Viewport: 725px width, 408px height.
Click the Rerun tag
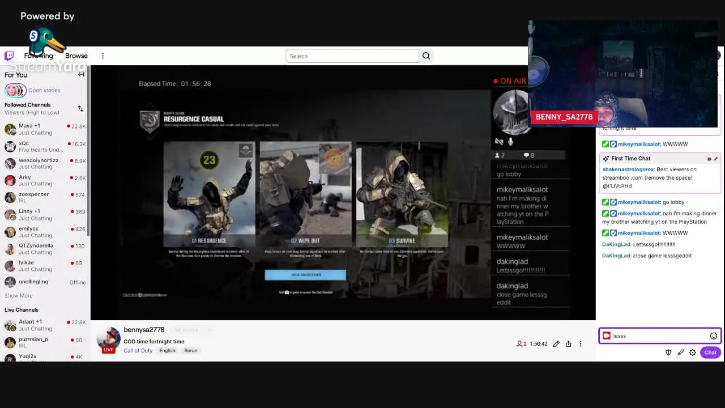pyautogui.click(x=191, y=351)
